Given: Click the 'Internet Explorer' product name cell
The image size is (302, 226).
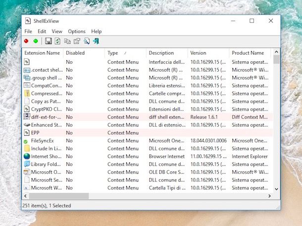Looking at the screenshot, I should tap(250, 156).
